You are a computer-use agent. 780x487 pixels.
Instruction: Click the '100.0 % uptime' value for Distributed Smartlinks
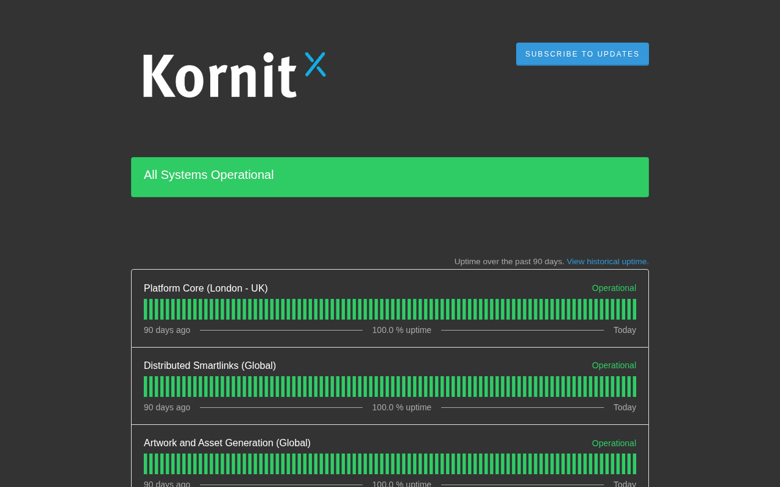point(402,407)
